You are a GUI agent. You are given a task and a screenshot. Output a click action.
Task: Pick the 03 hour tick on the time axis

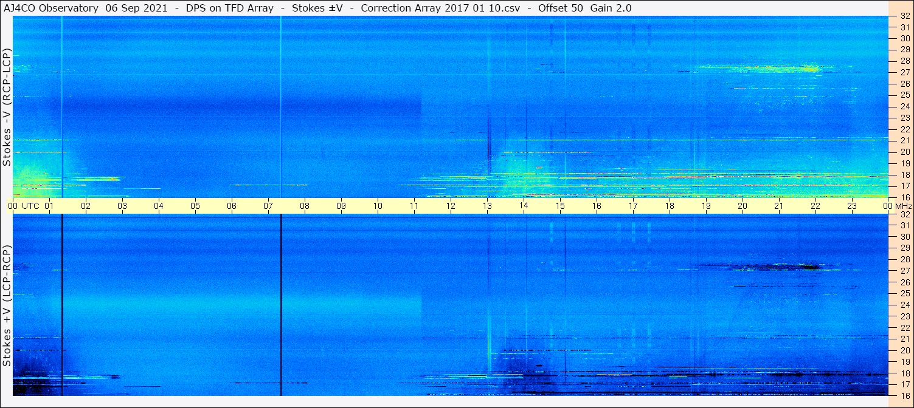click(122, 206)
